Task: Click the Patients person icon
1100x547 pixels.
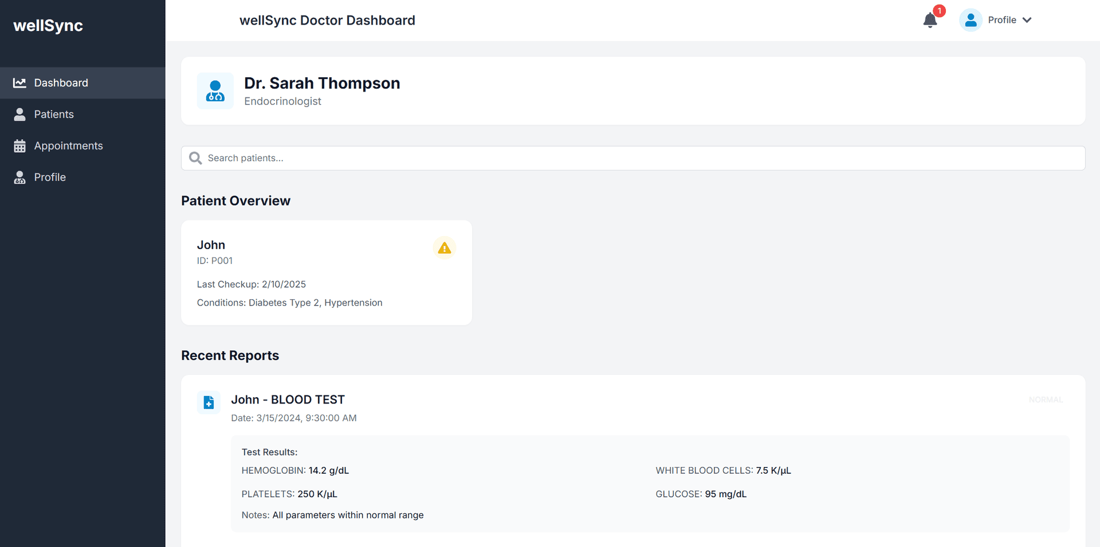Action: coord(19,114)
